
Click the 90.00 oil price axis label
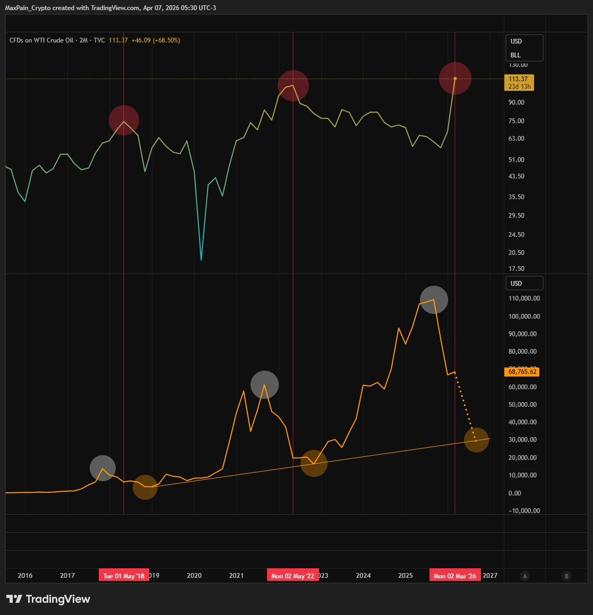pos(517,102)
